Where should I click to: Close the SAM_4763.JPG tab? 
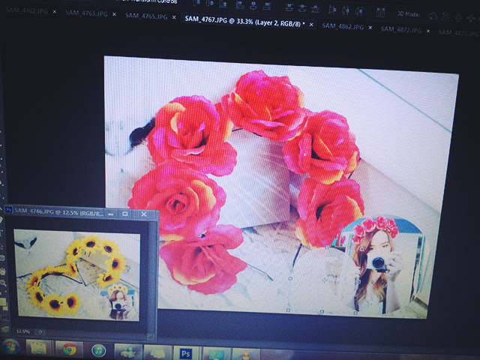(x=114, y=14)
